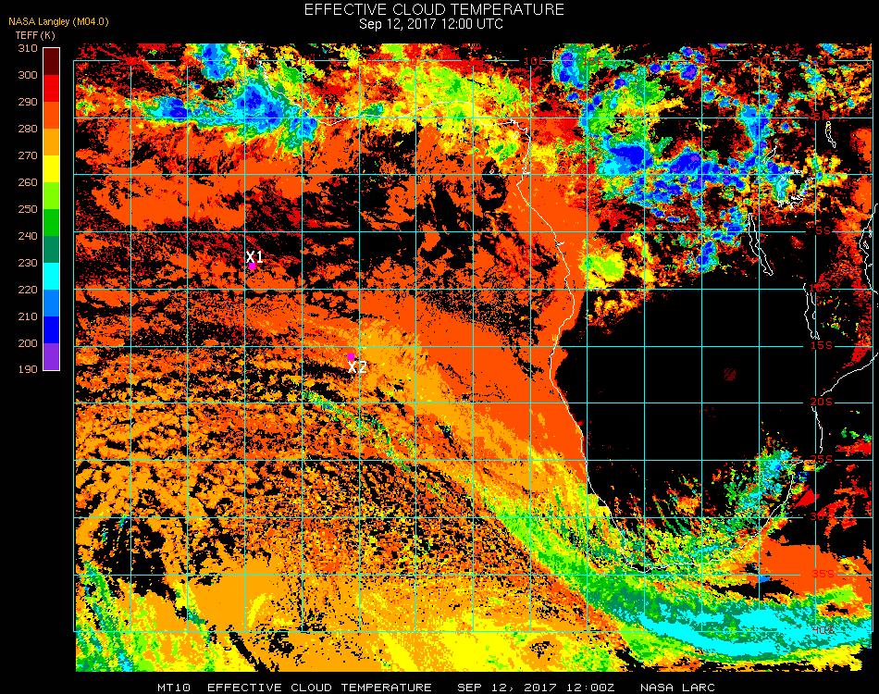Click the legend value '280'
Viewport: 879px width, 694px height.
pos(28,129)
